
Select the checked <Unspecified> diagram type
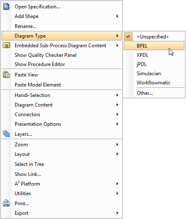(154, 37)
